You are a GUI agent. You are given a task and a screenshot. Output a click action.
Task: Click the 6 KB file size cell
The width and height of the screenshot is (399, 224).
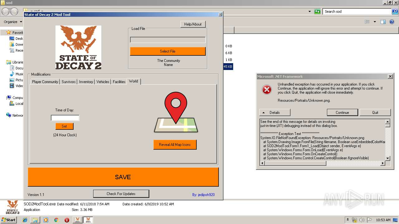coord(229,53)
